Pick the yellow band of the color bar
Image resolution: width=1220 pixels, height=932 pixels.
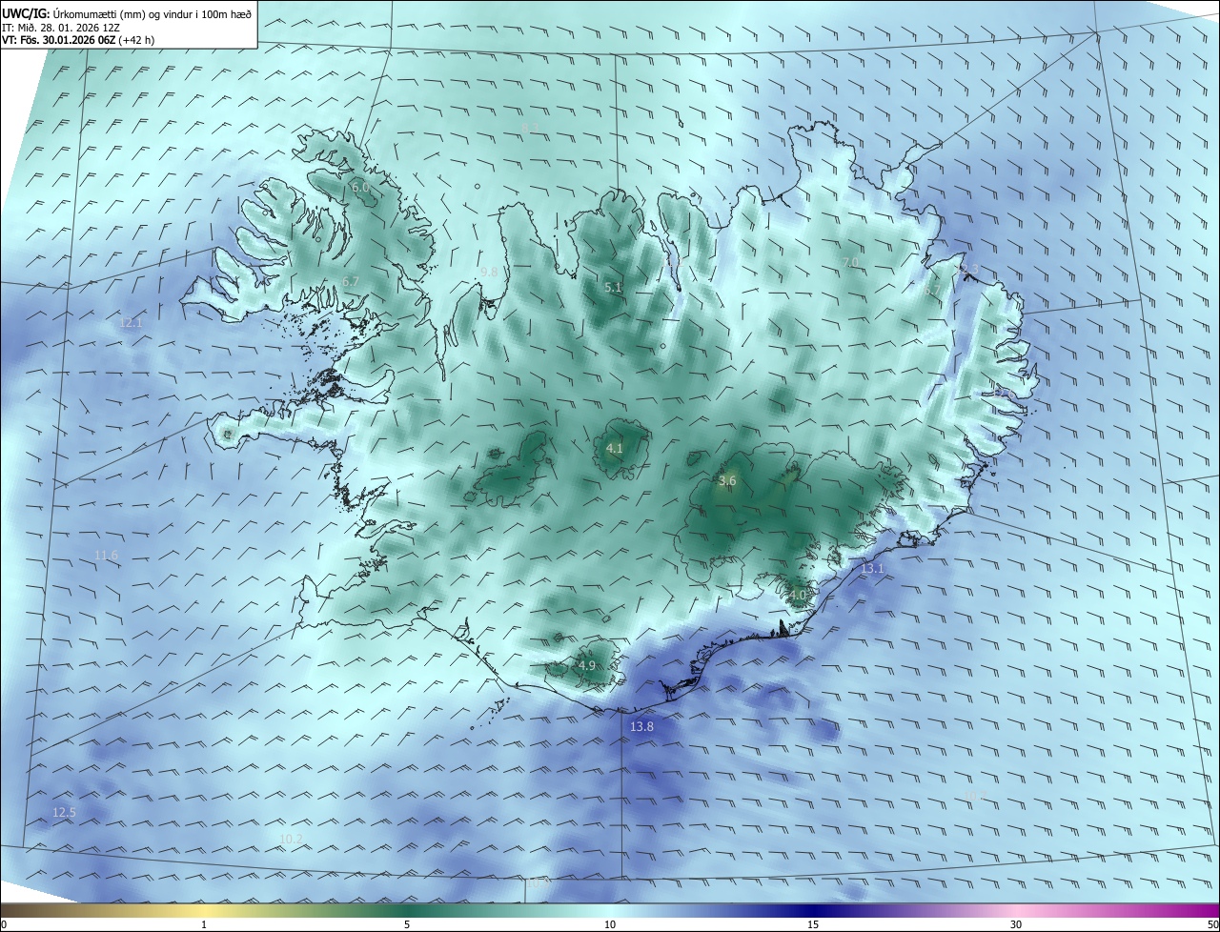click(204, 911)
